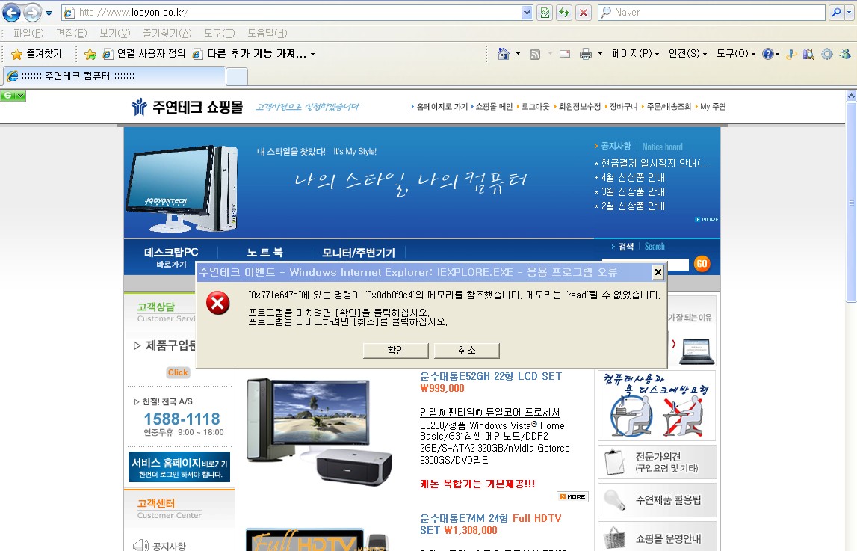Open the 즐겨찾기(A) menu
This screenshot has height=551, width=857.
point(167,34)
